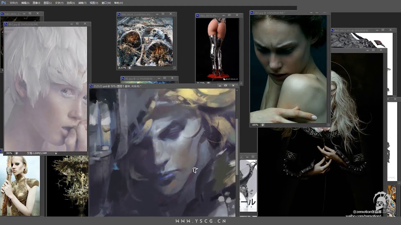Maximize the IMG_6823.JPG window
Viewport: 401px width, 225px height.
pos(383,30)
